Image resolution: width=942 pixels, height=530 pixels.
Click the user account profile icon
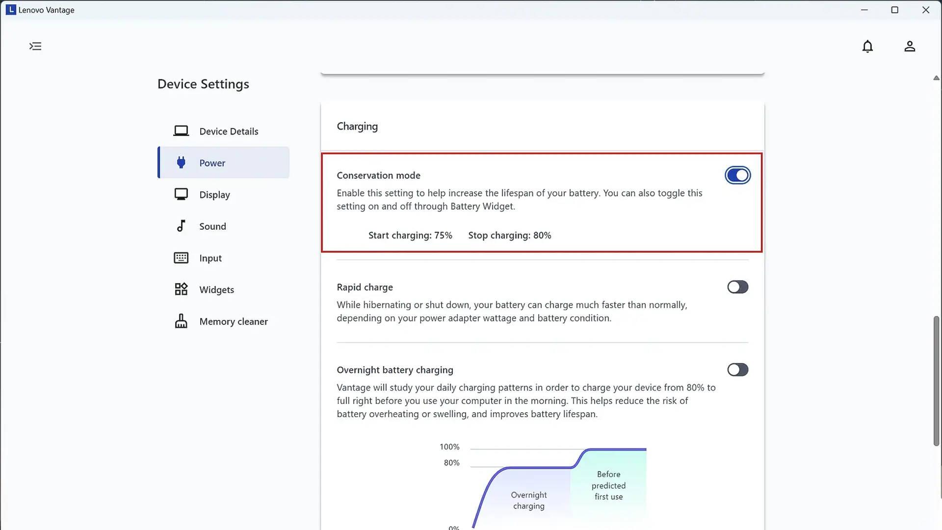click(910, 46)
